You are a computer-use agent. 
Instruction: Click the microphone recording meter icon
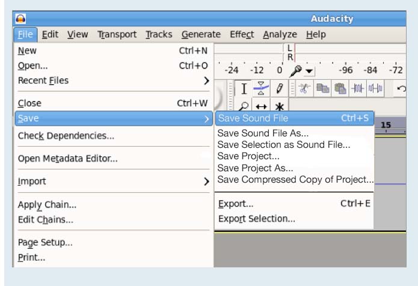[x=296, y=70]
